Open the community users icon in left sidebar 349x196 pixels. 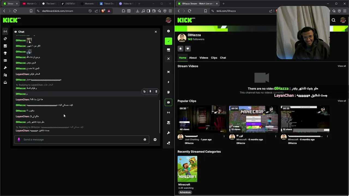(x=5, y=75)
